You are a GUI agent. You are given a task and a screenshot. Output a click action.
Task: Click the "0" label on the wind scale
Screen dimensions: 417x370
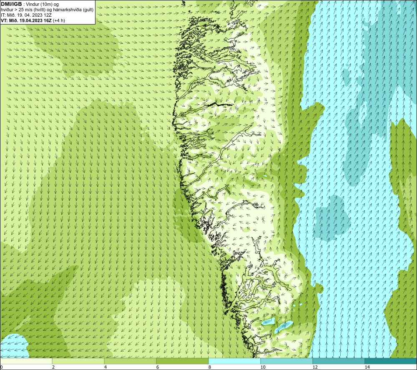point(1,367)
